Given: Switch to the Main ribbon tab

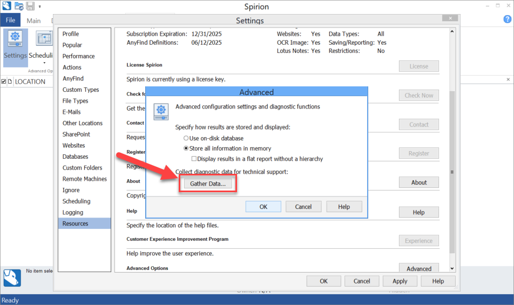Looking at the screenshot, I should click(33, 21).
